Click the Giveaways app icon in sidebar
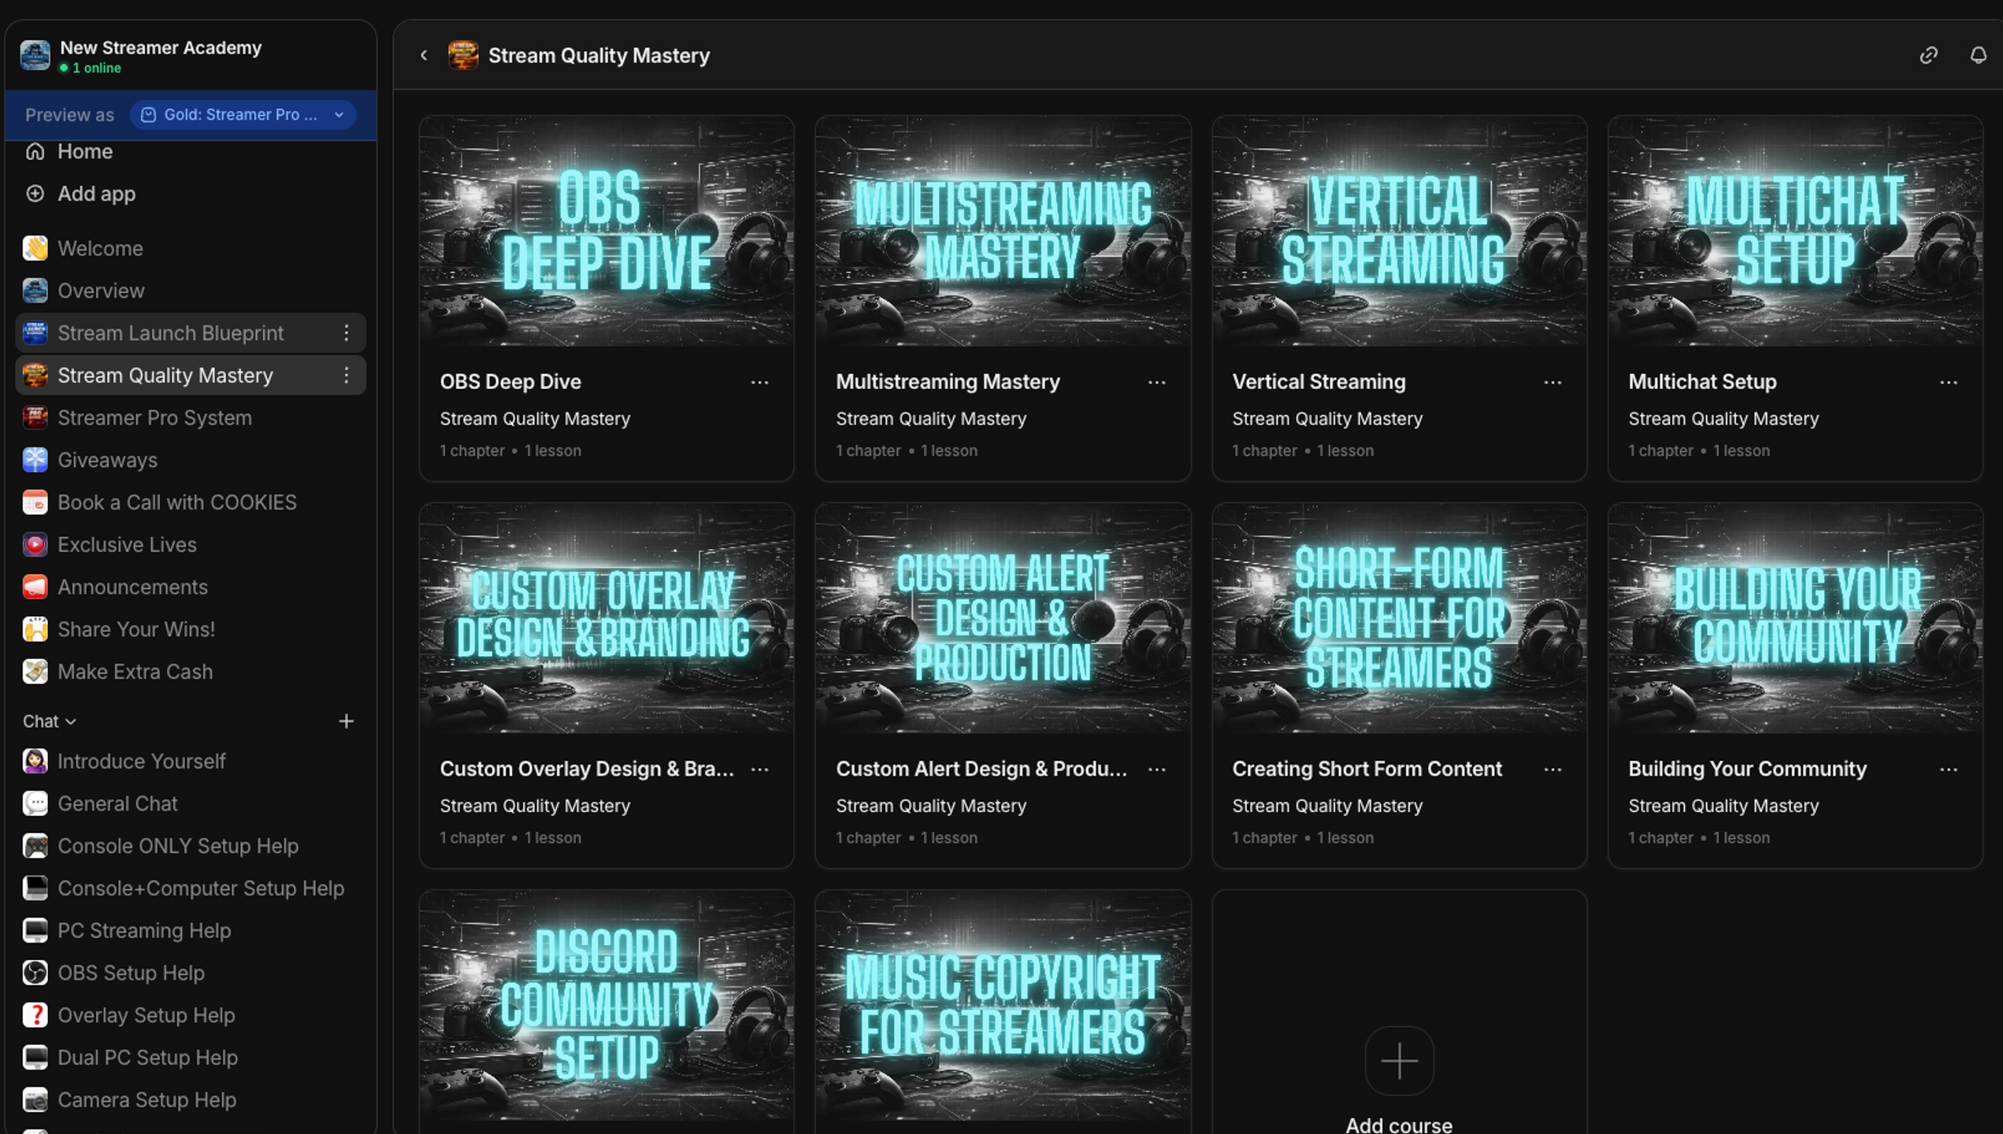Image resolution: width=2003 pixels, height=1134 pixels. (35, 460)
